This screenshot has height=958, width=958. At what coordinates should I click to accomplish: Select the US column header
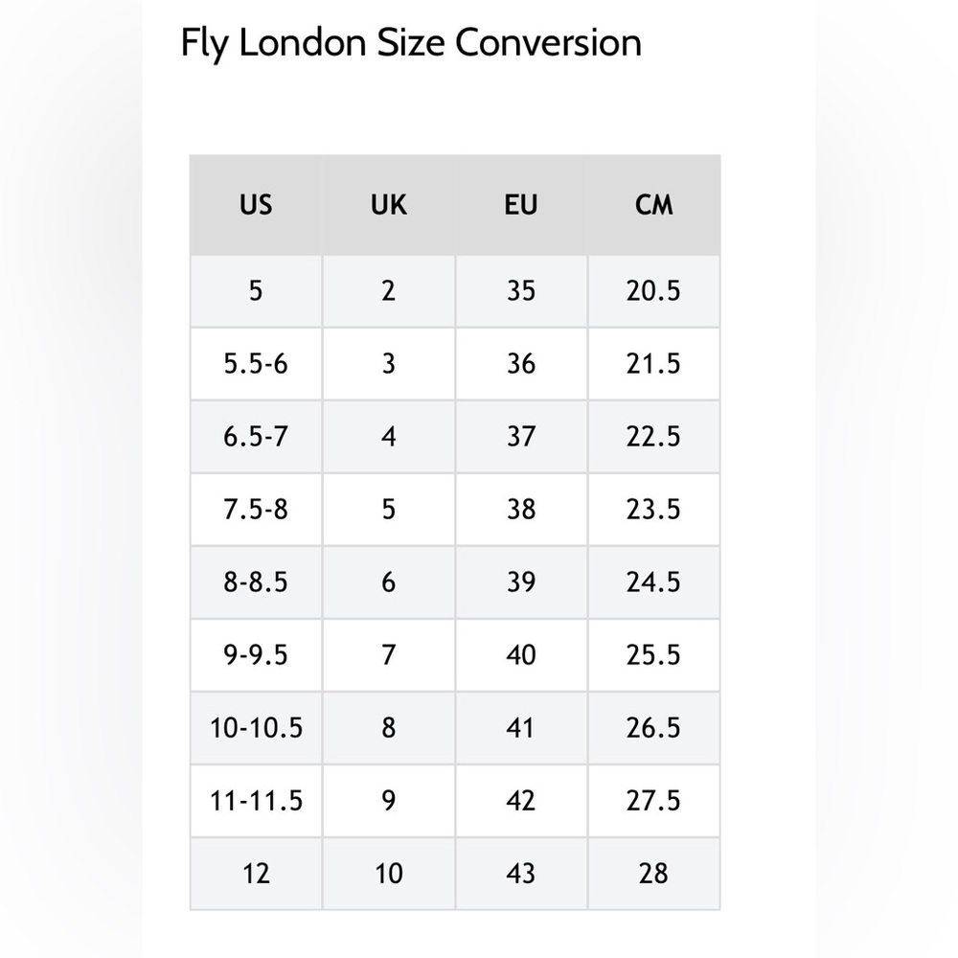[x=256, y=204]
